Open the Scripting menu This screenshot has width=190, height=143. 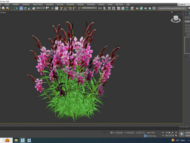click(x=80, y=4)
